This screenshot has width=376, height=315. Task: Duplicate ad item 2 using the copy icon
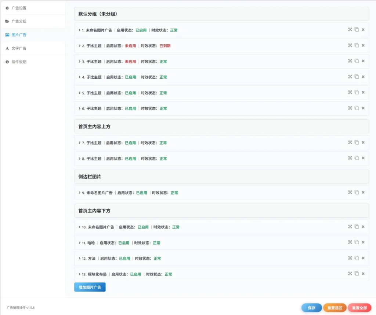357,45
